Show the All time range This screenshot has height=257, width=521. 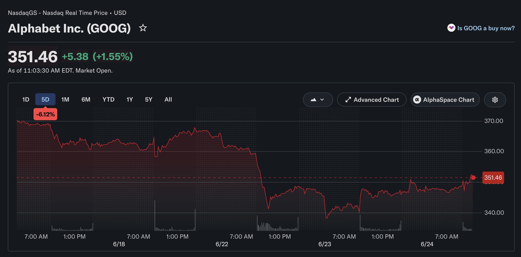pos(168,99)
